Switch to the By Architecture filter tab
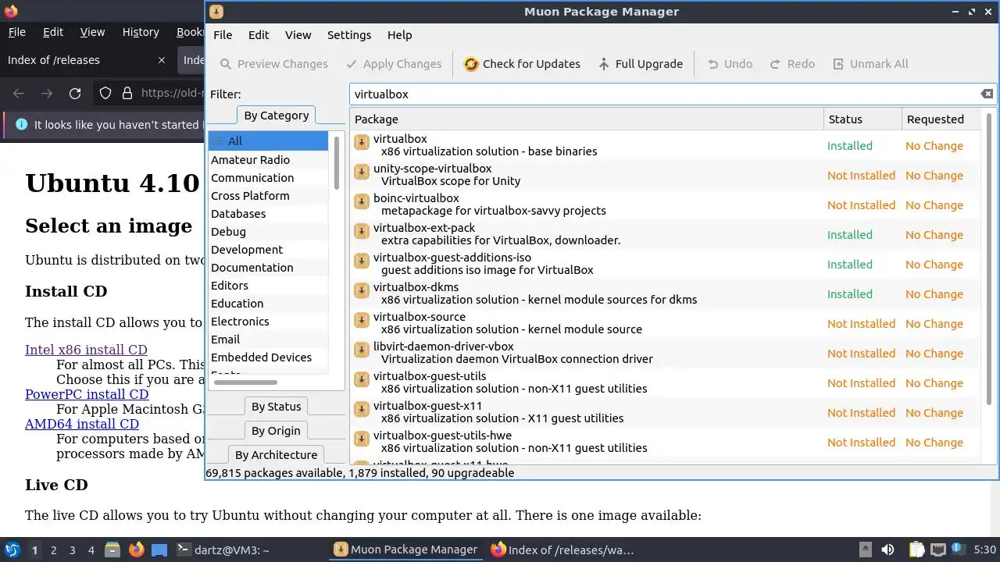Image resolution: width=1000 pixels, height=562 pixels. (276, 455)
